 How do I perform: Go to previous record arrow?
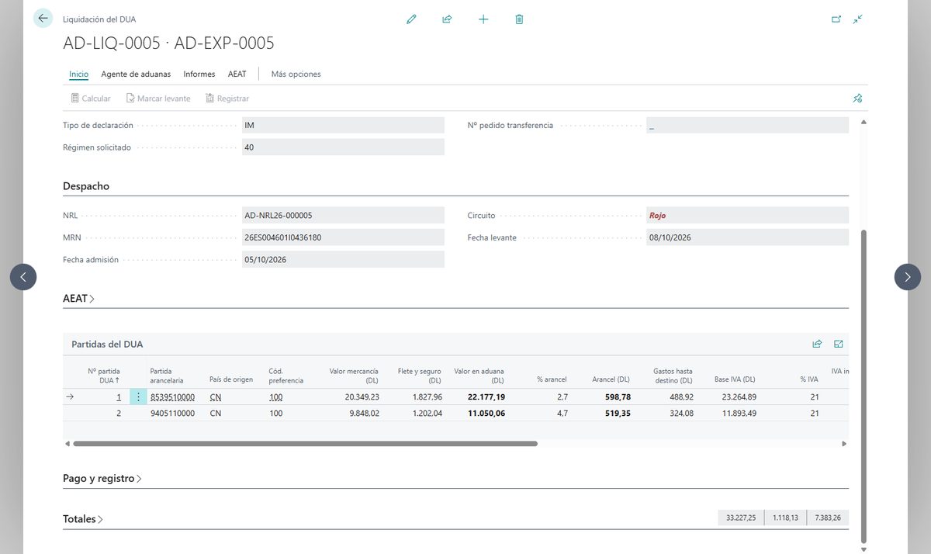(x=23, y=277)
